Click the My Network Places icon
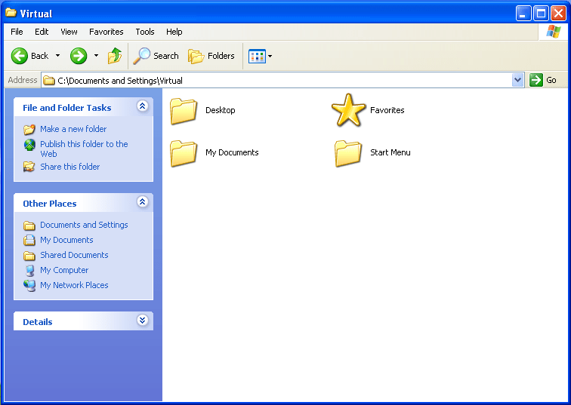The height and width of the screenshot is (405, 571). pos(29,286)
